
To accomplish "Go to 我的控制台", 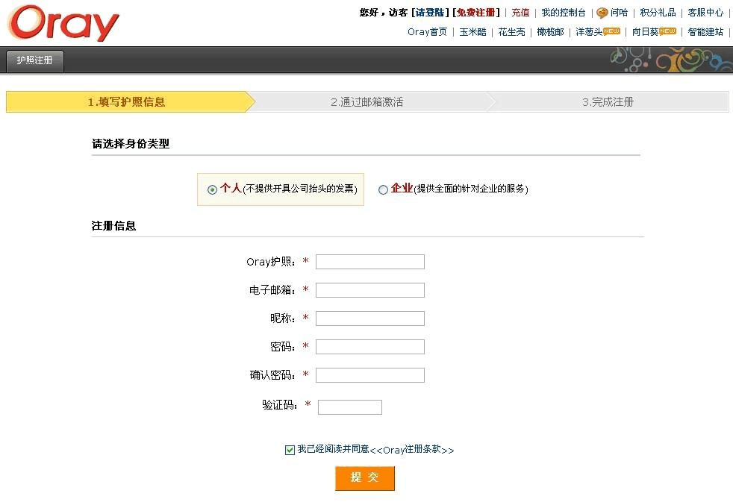I will coord(563,13).
